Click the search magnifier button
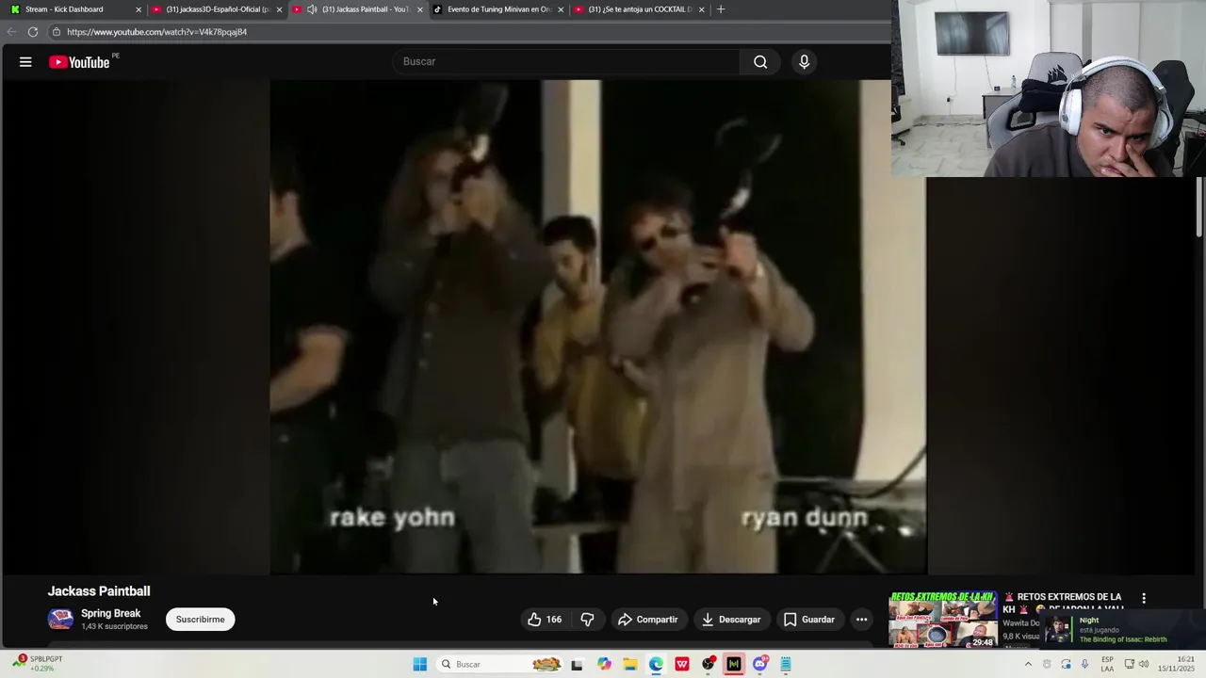 [760, 62]
